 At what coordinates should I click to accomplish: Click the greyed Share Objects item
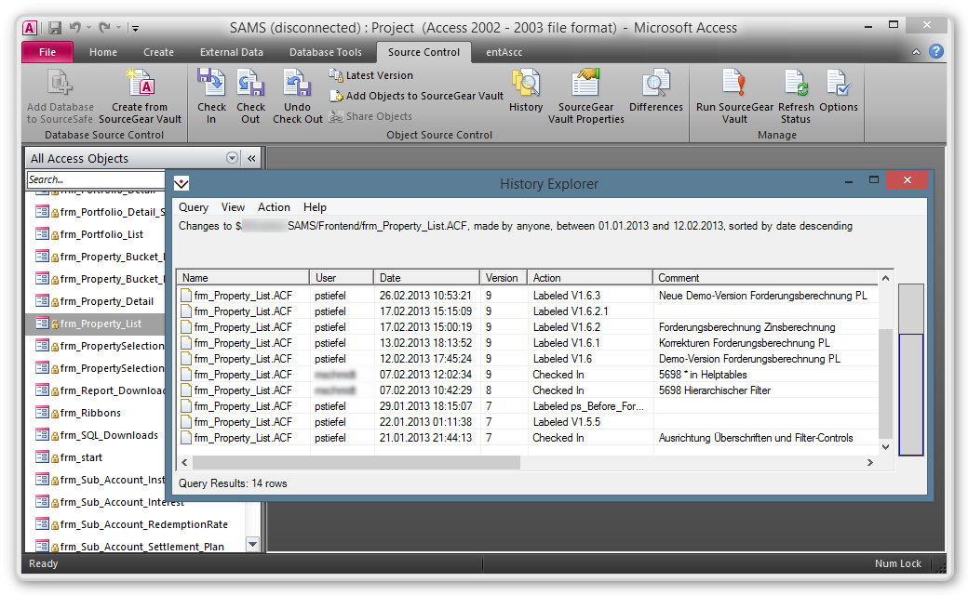tap(370, 116)
